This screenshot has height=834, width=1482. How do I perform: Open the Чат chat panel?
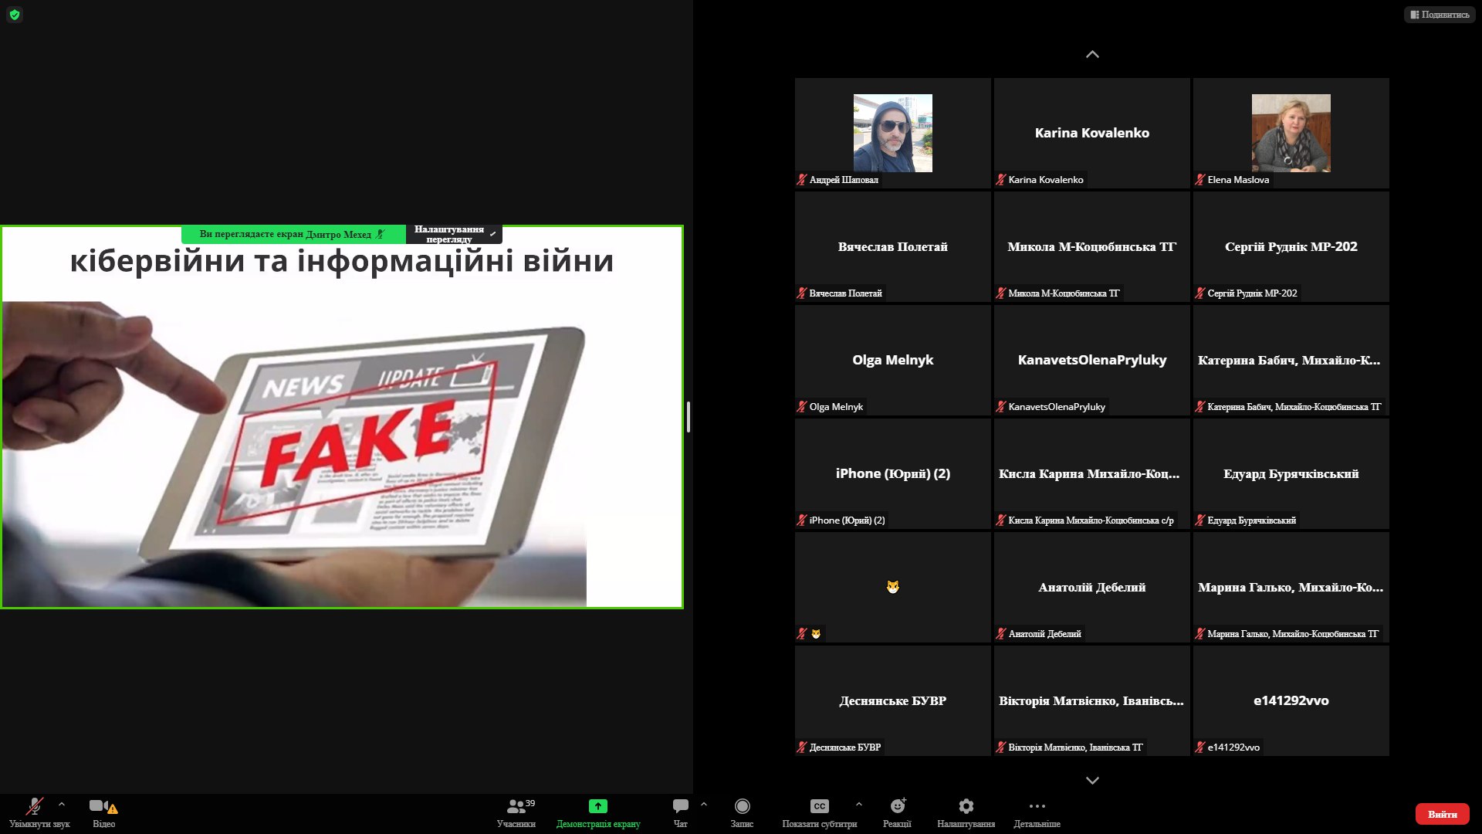tap(680, 812)
